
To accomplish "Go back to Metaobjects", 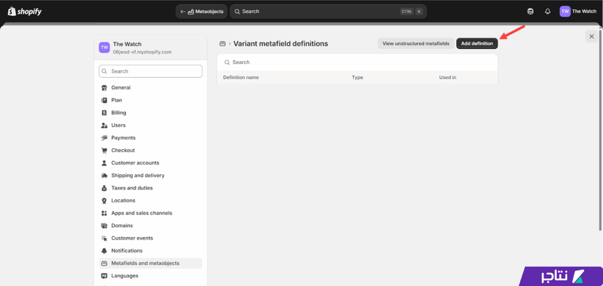I will coord(201,11).
